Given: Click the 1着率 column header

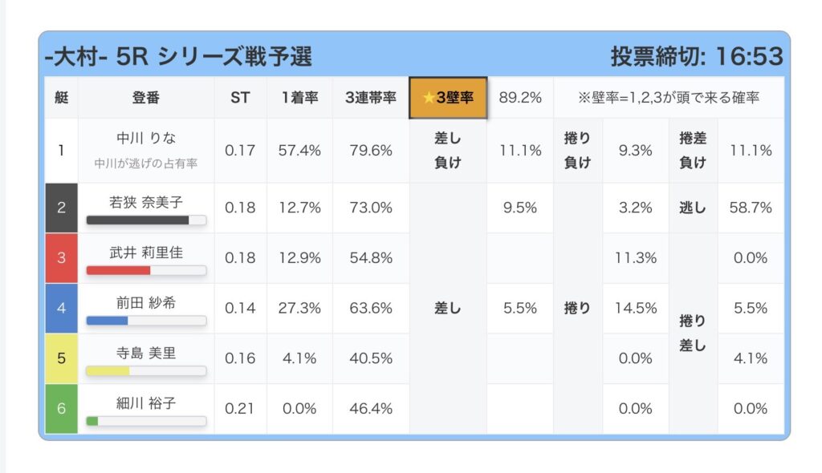Looking at the screenshot, I should (299, 98).
